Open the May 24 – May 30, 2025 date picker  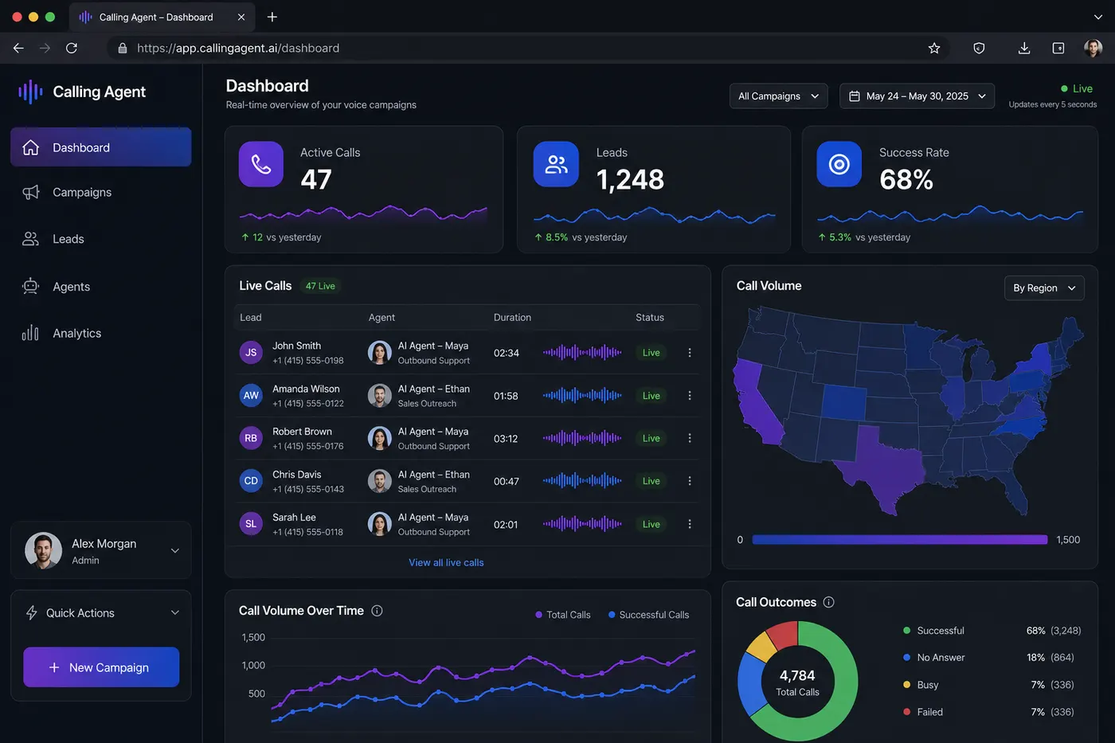point(917,96)
